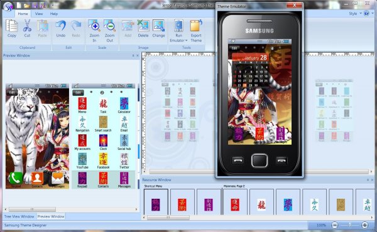Click zoom out minus button in status bar
Screen dimensions: 377x232
(334, 225)
